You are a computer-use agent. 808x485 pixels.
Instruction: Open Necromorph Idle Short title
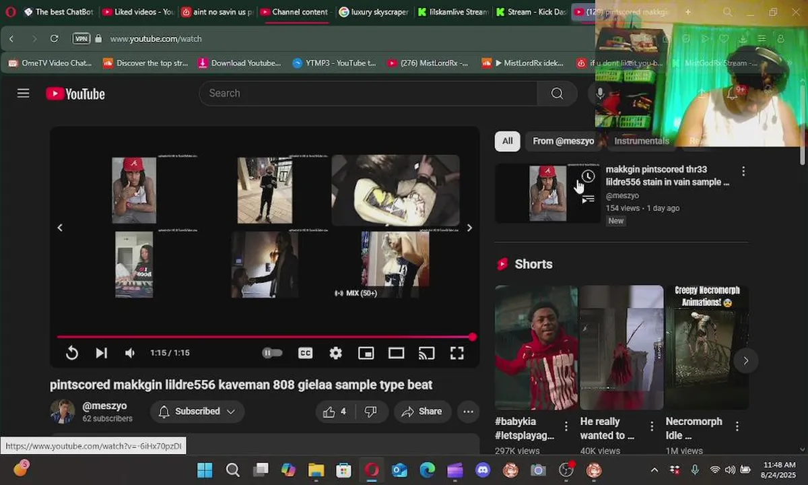coord(694,428)
